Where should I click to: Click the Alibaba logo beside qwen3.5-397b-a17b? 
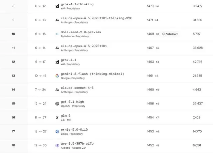pyautogui.click(x=57, y=145)
